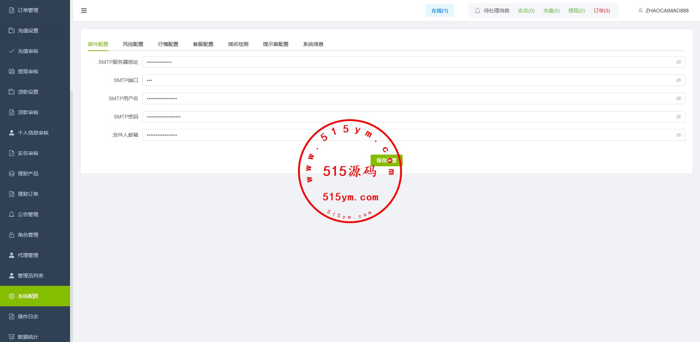Image resolution: width=700 pixels, height=342 pixels.
Task: Reveal the SMTP服务器地址 field value
Action: point(678,62)
